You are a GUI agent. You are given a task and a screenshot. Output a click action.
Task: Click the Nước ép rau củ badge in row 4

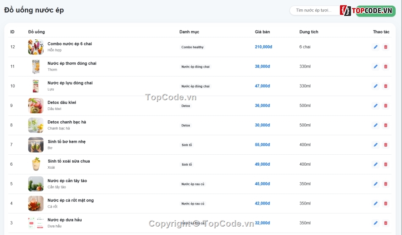[x=193, y=204]
